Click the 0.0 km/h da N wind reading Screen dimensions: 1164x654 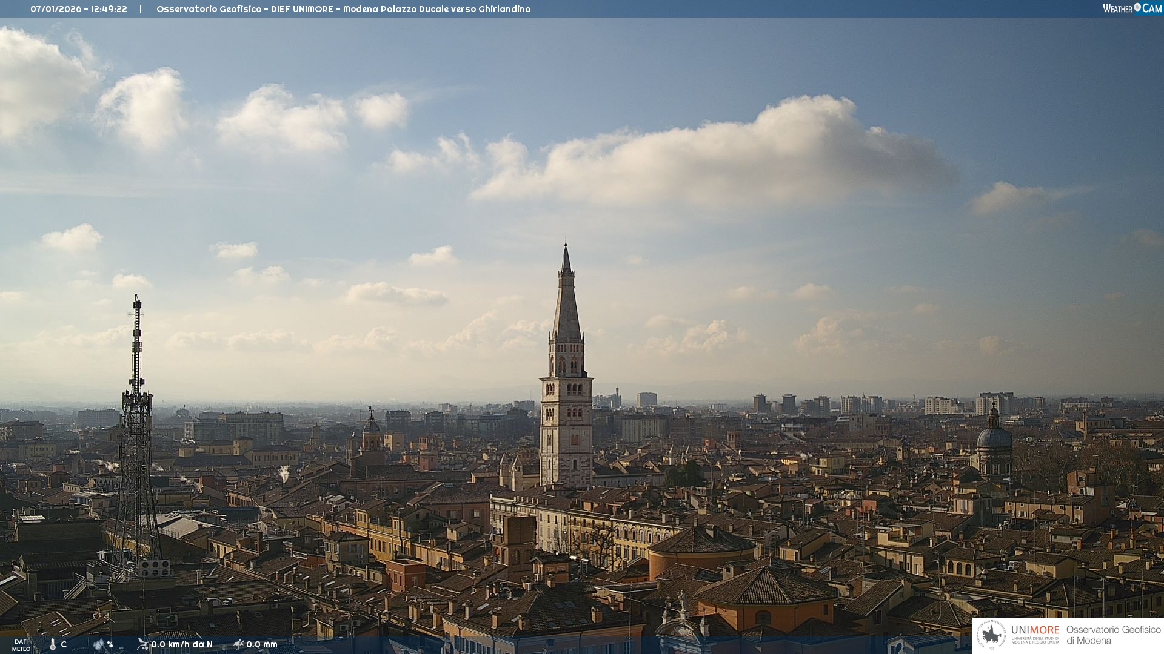tap(182, 645)
